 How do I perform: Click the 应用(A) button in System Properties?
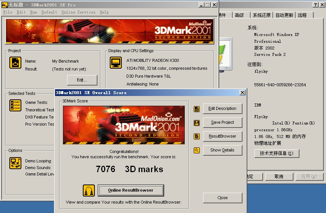tap(309, 177)
